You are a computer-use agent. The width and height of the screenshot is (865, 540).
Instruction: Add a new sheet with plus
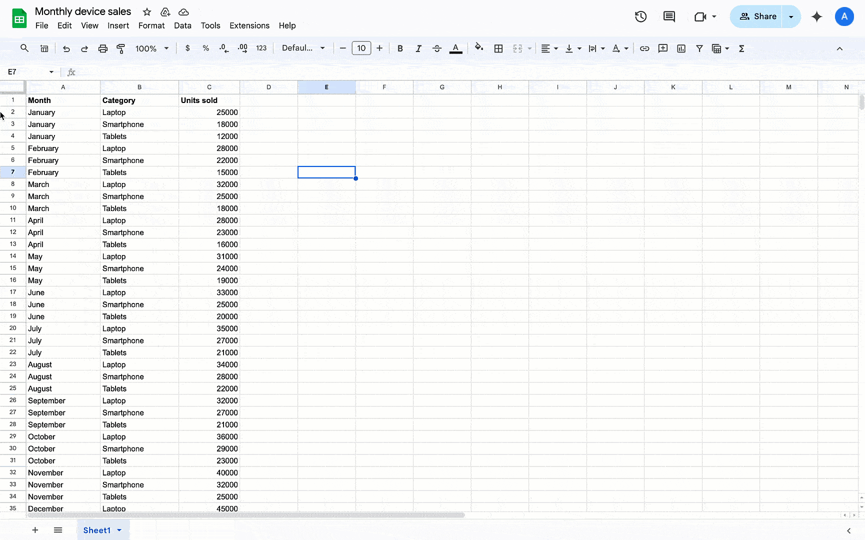(x=35, y=530)
